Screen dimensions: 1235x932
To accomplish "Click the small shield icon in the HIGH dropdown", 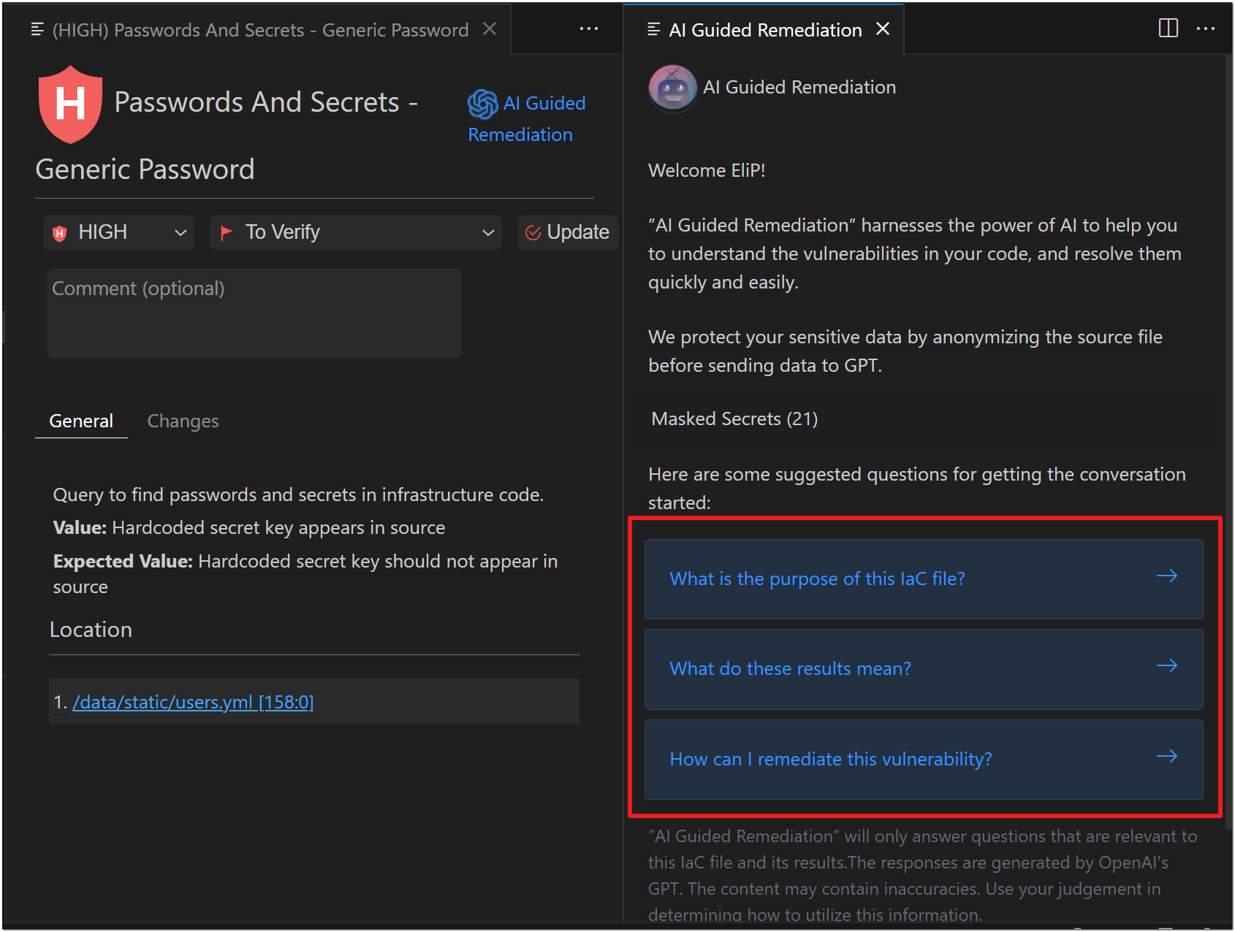I will tap(60, 233).
